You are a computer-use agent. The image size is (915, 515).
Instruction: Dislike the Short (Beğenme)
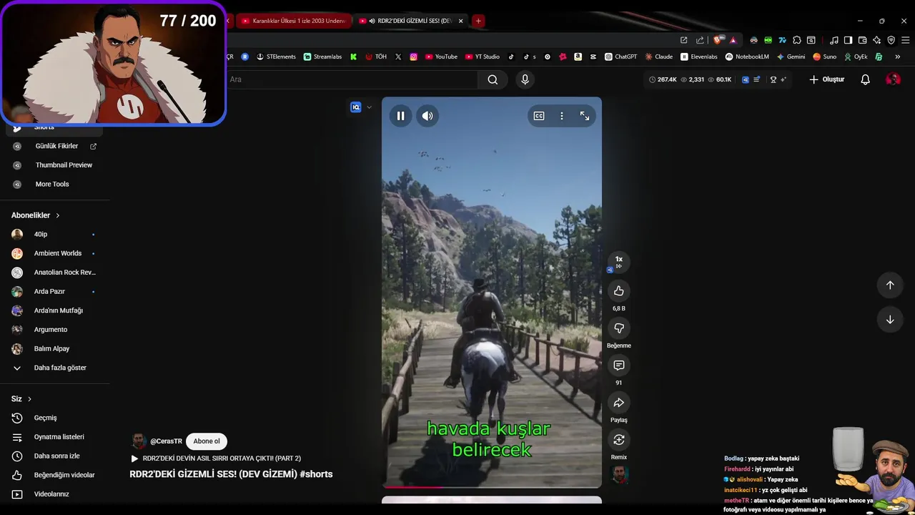(x=619, y=328)
